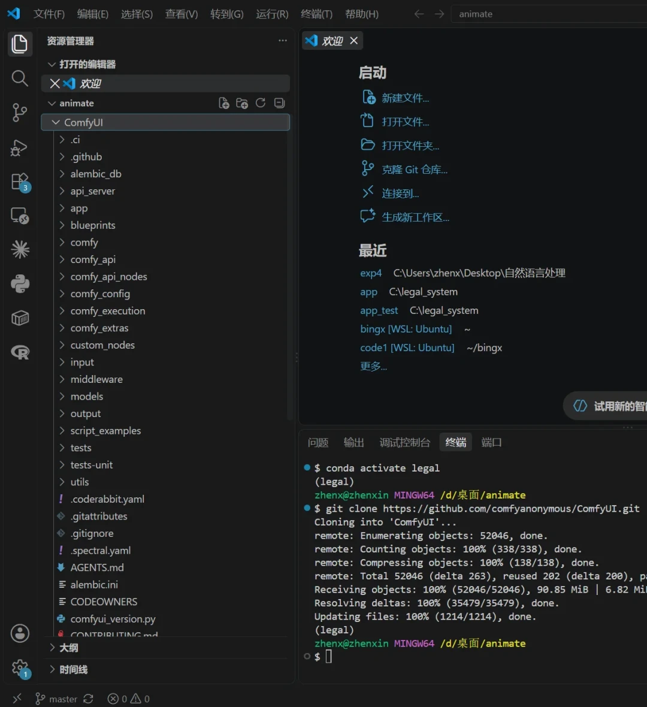Screen dimensions: 647x707
Task: Open alembic.ini file
Action: 94,585
